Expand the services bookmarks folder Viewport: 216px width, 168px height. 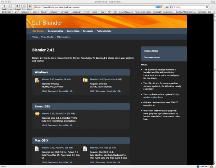[x=65, y=12]
